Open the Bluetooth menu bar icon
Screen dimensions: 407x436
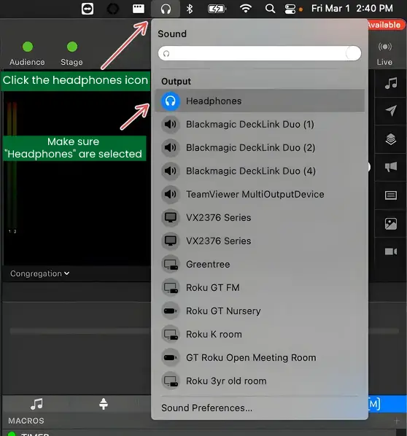tap(190, 9)
